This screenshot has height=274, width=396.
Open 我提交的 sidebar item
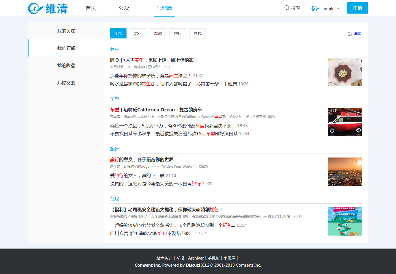click(66, 83)
